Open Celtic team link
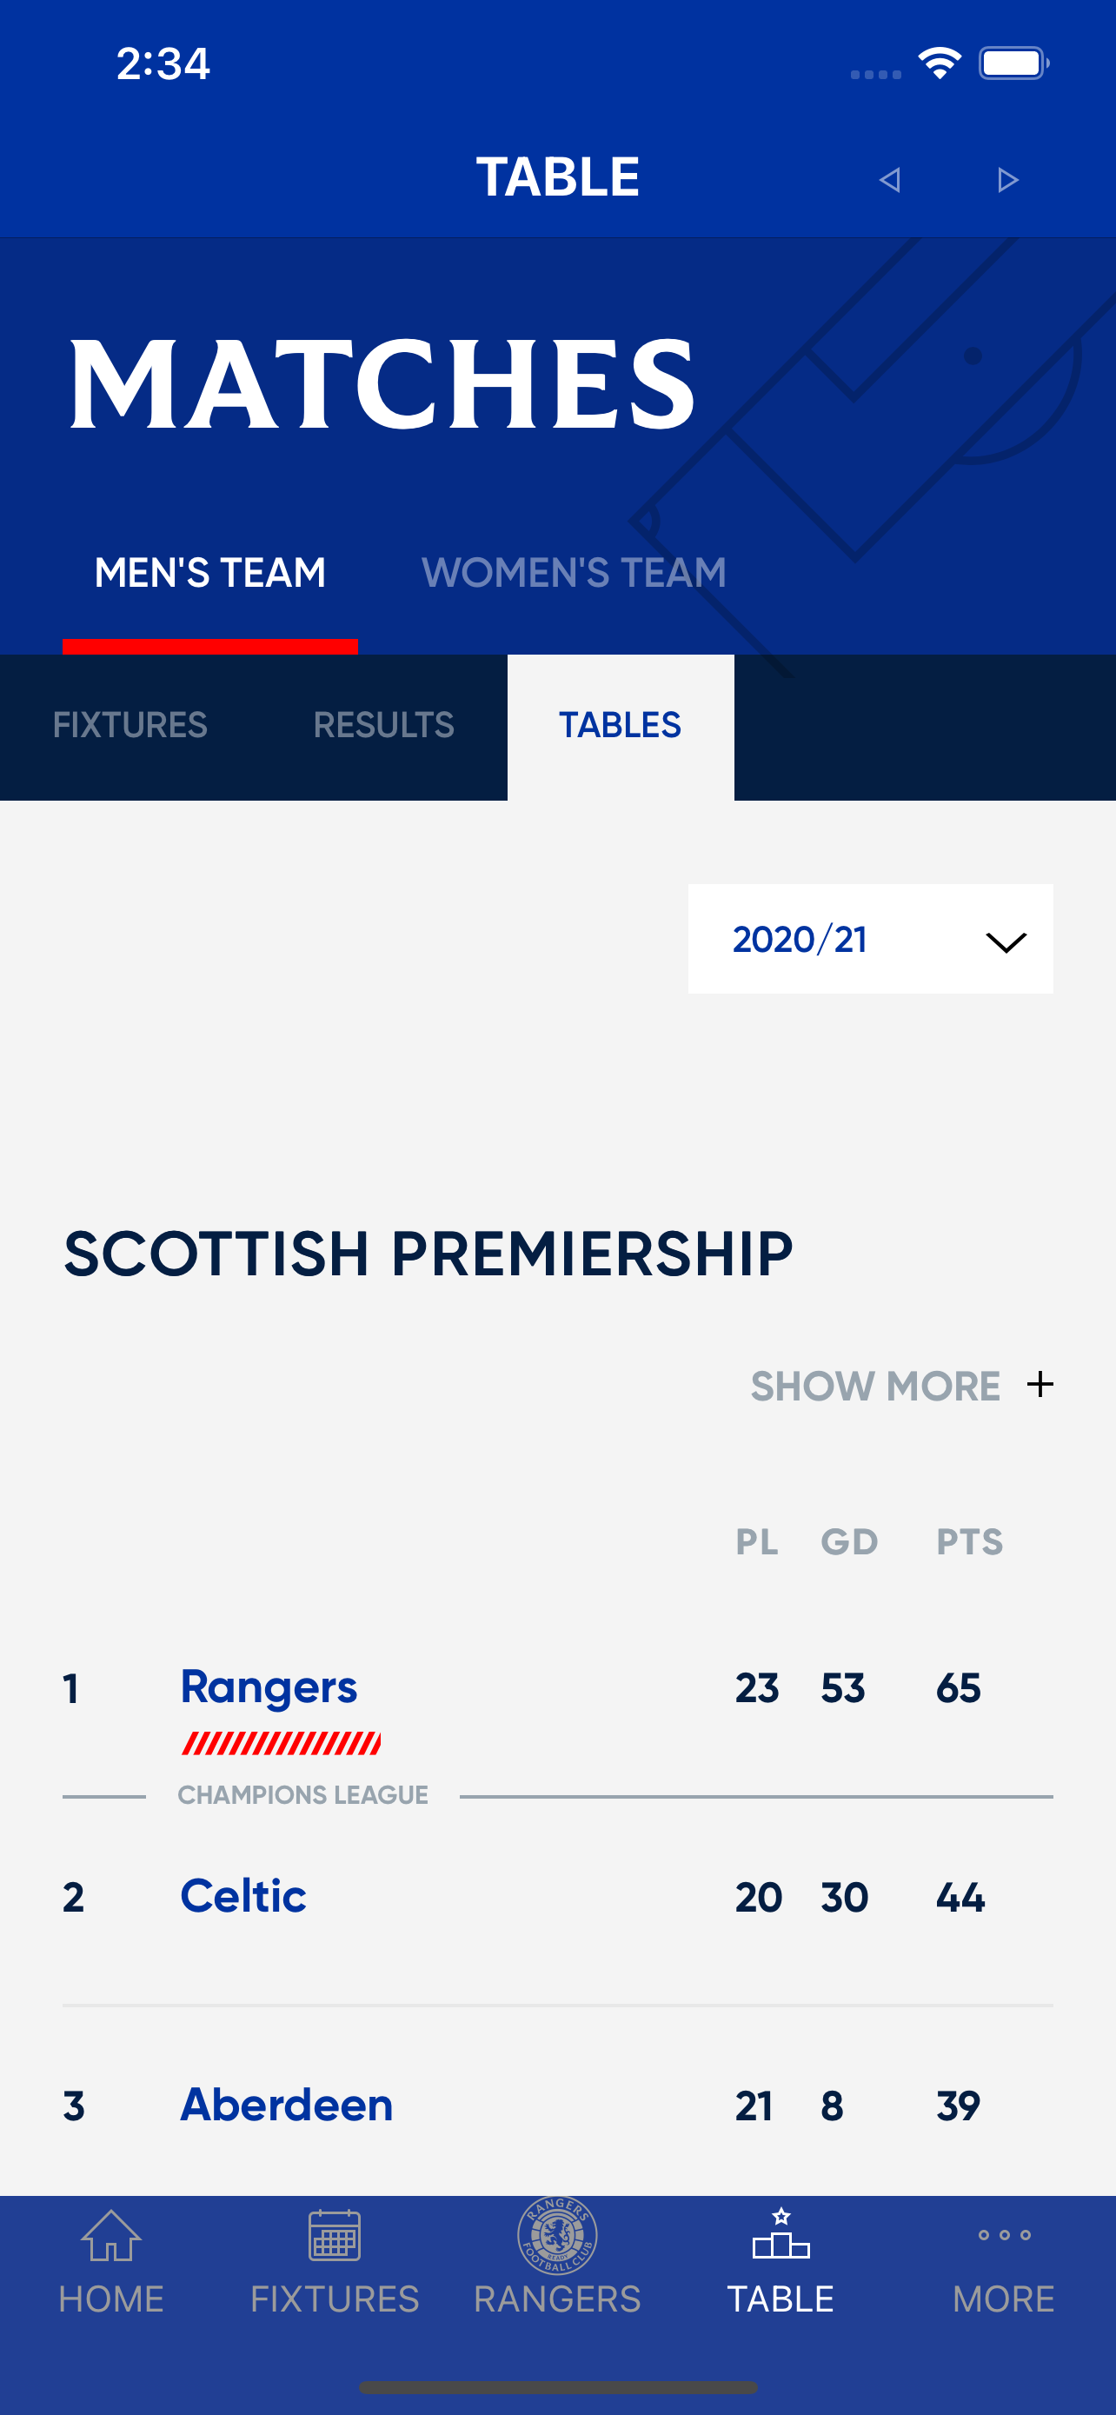Image resolution: width=1116 pixels, height=2415 pixels. tap(242, 1896)
